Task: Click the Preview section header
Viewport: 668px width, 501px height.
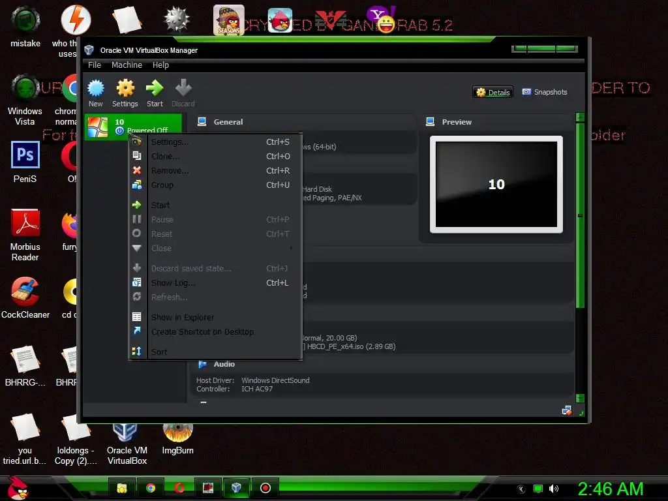Action: 457,122
